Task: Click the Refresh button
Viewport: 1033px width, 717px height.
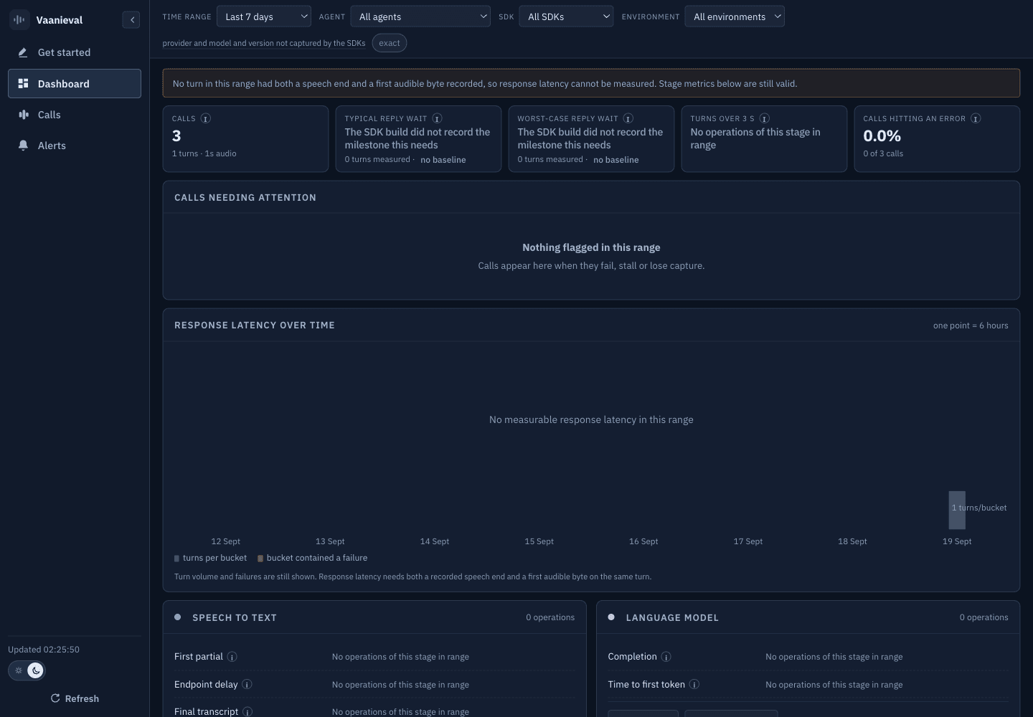Action: point(75,698)
